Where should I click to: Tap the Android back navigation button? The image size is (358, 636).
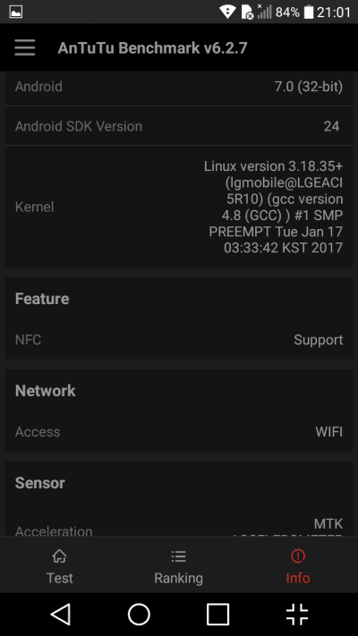point(61,615)
